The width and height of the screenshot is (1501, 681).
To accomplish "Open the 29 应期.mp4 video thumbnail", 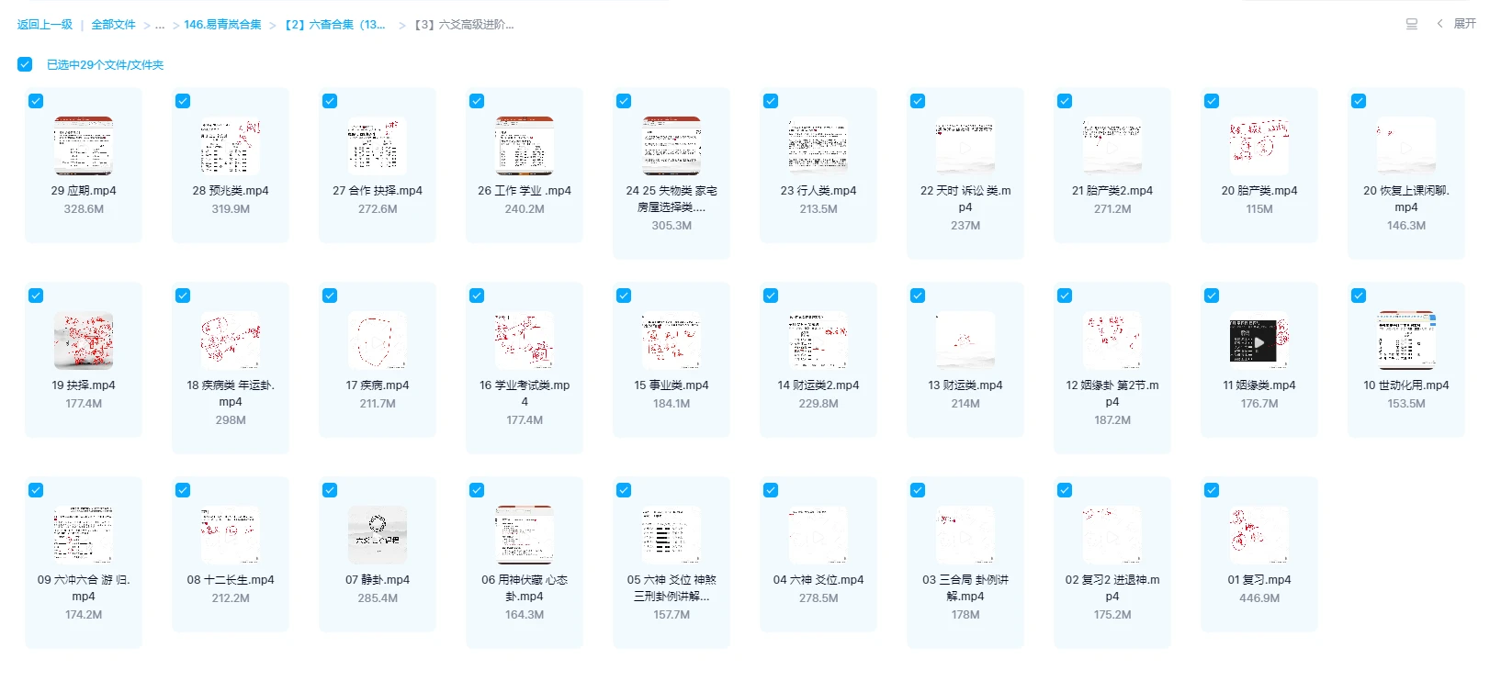I will pos(84,146).
